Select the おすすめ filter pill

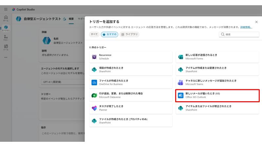click(109, 34)
